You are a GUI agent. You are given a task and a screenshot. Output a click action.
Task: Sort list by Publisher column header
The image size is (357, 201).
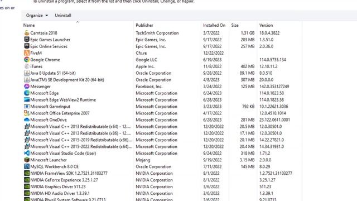pyautogui.click(x=144, y=25)
